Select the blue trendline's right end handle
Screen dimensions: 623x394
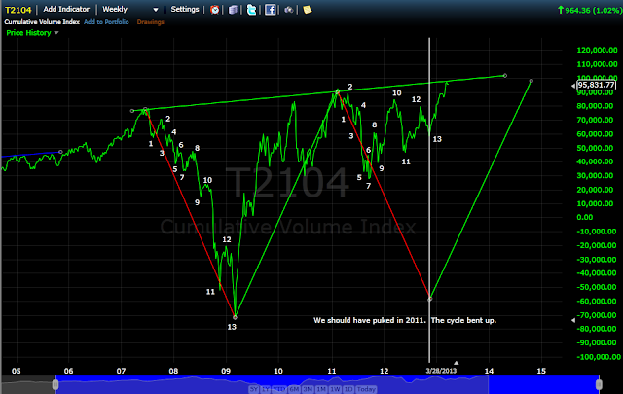[60, 152]
